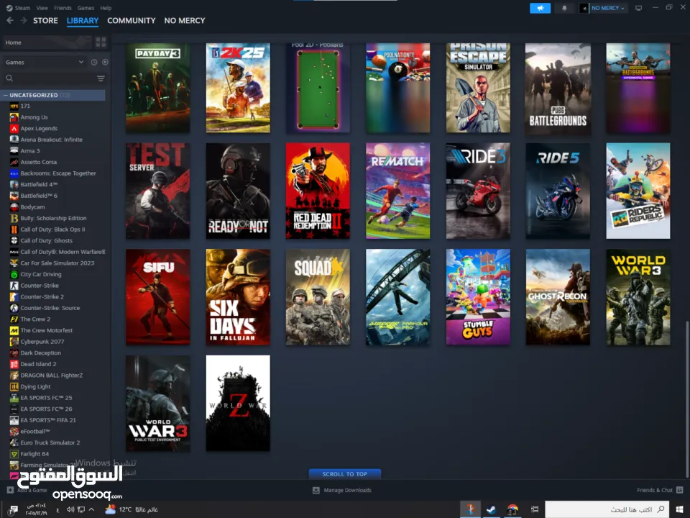Click the recent activity clock filter icon
The image size is (690, 518).
pos(93,62)
